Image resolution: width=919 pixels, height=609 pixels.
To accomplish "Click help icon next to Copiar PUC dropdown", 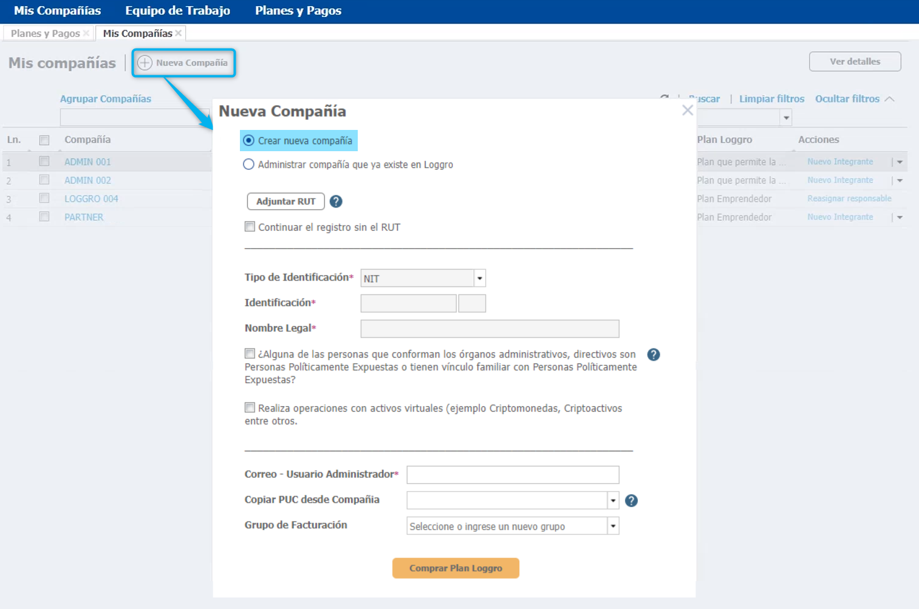I will [x=631, y=500].
